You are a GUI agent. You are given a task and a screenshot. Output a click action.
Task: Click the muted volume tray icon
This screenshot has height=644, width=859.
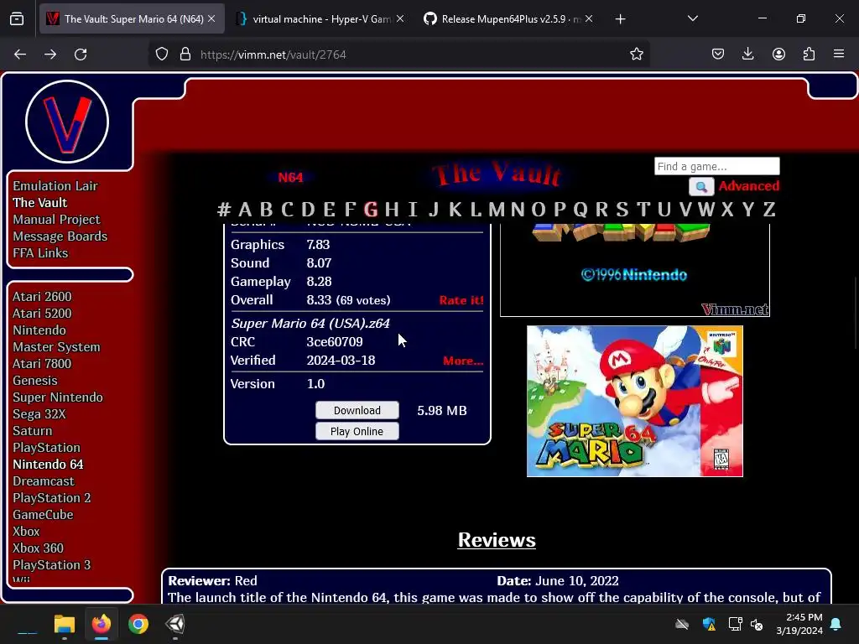(x=757, y=624)
